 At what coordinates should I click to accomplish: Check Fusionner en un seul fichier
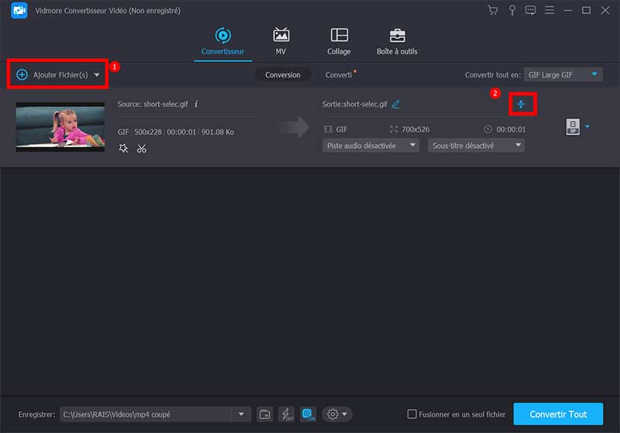pyautogui.click(x=412, y=414)
